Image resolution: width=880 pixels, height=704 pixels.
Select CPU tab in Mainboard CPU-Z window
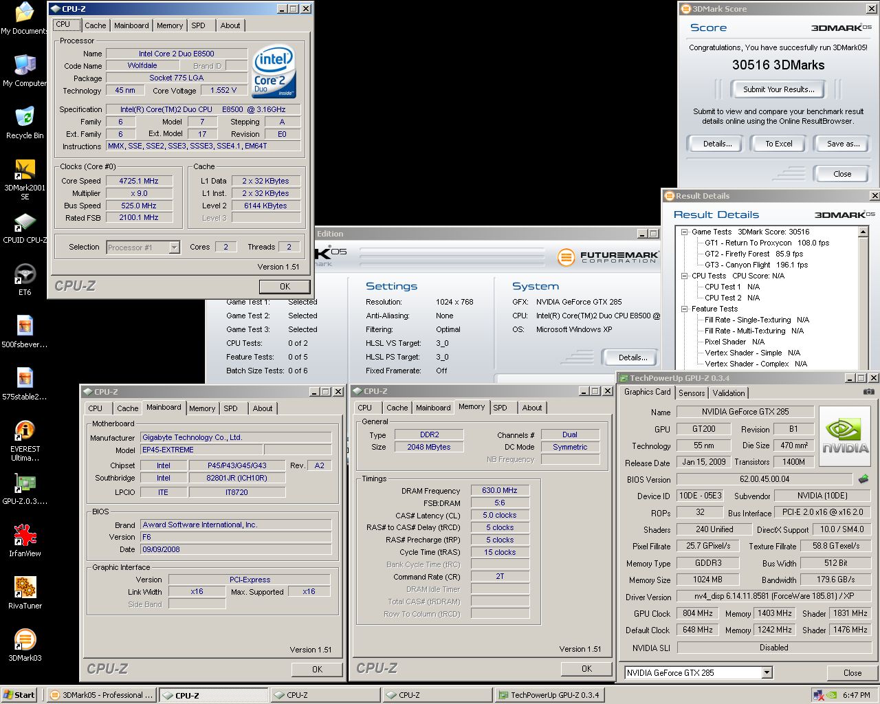click(96, 408)
